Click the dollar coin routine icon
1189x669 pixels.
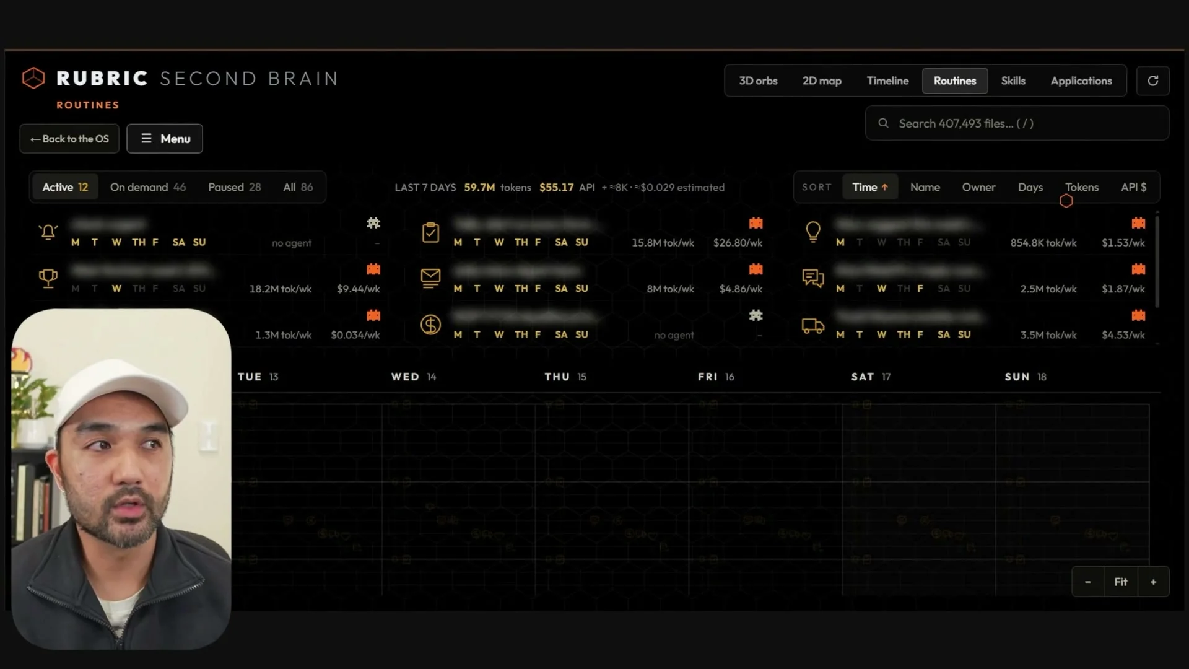pyautogui.click(x=430, y=325)
